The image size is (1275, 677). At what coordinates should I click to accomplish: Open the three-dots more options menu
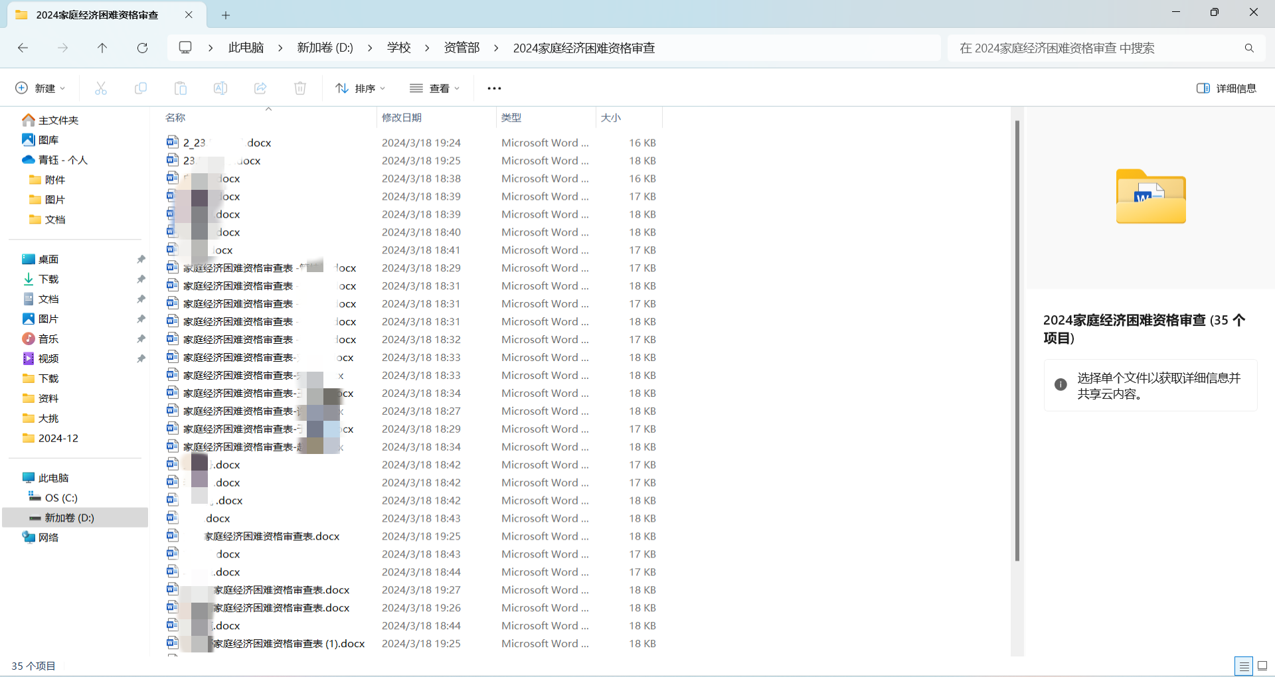494,88
